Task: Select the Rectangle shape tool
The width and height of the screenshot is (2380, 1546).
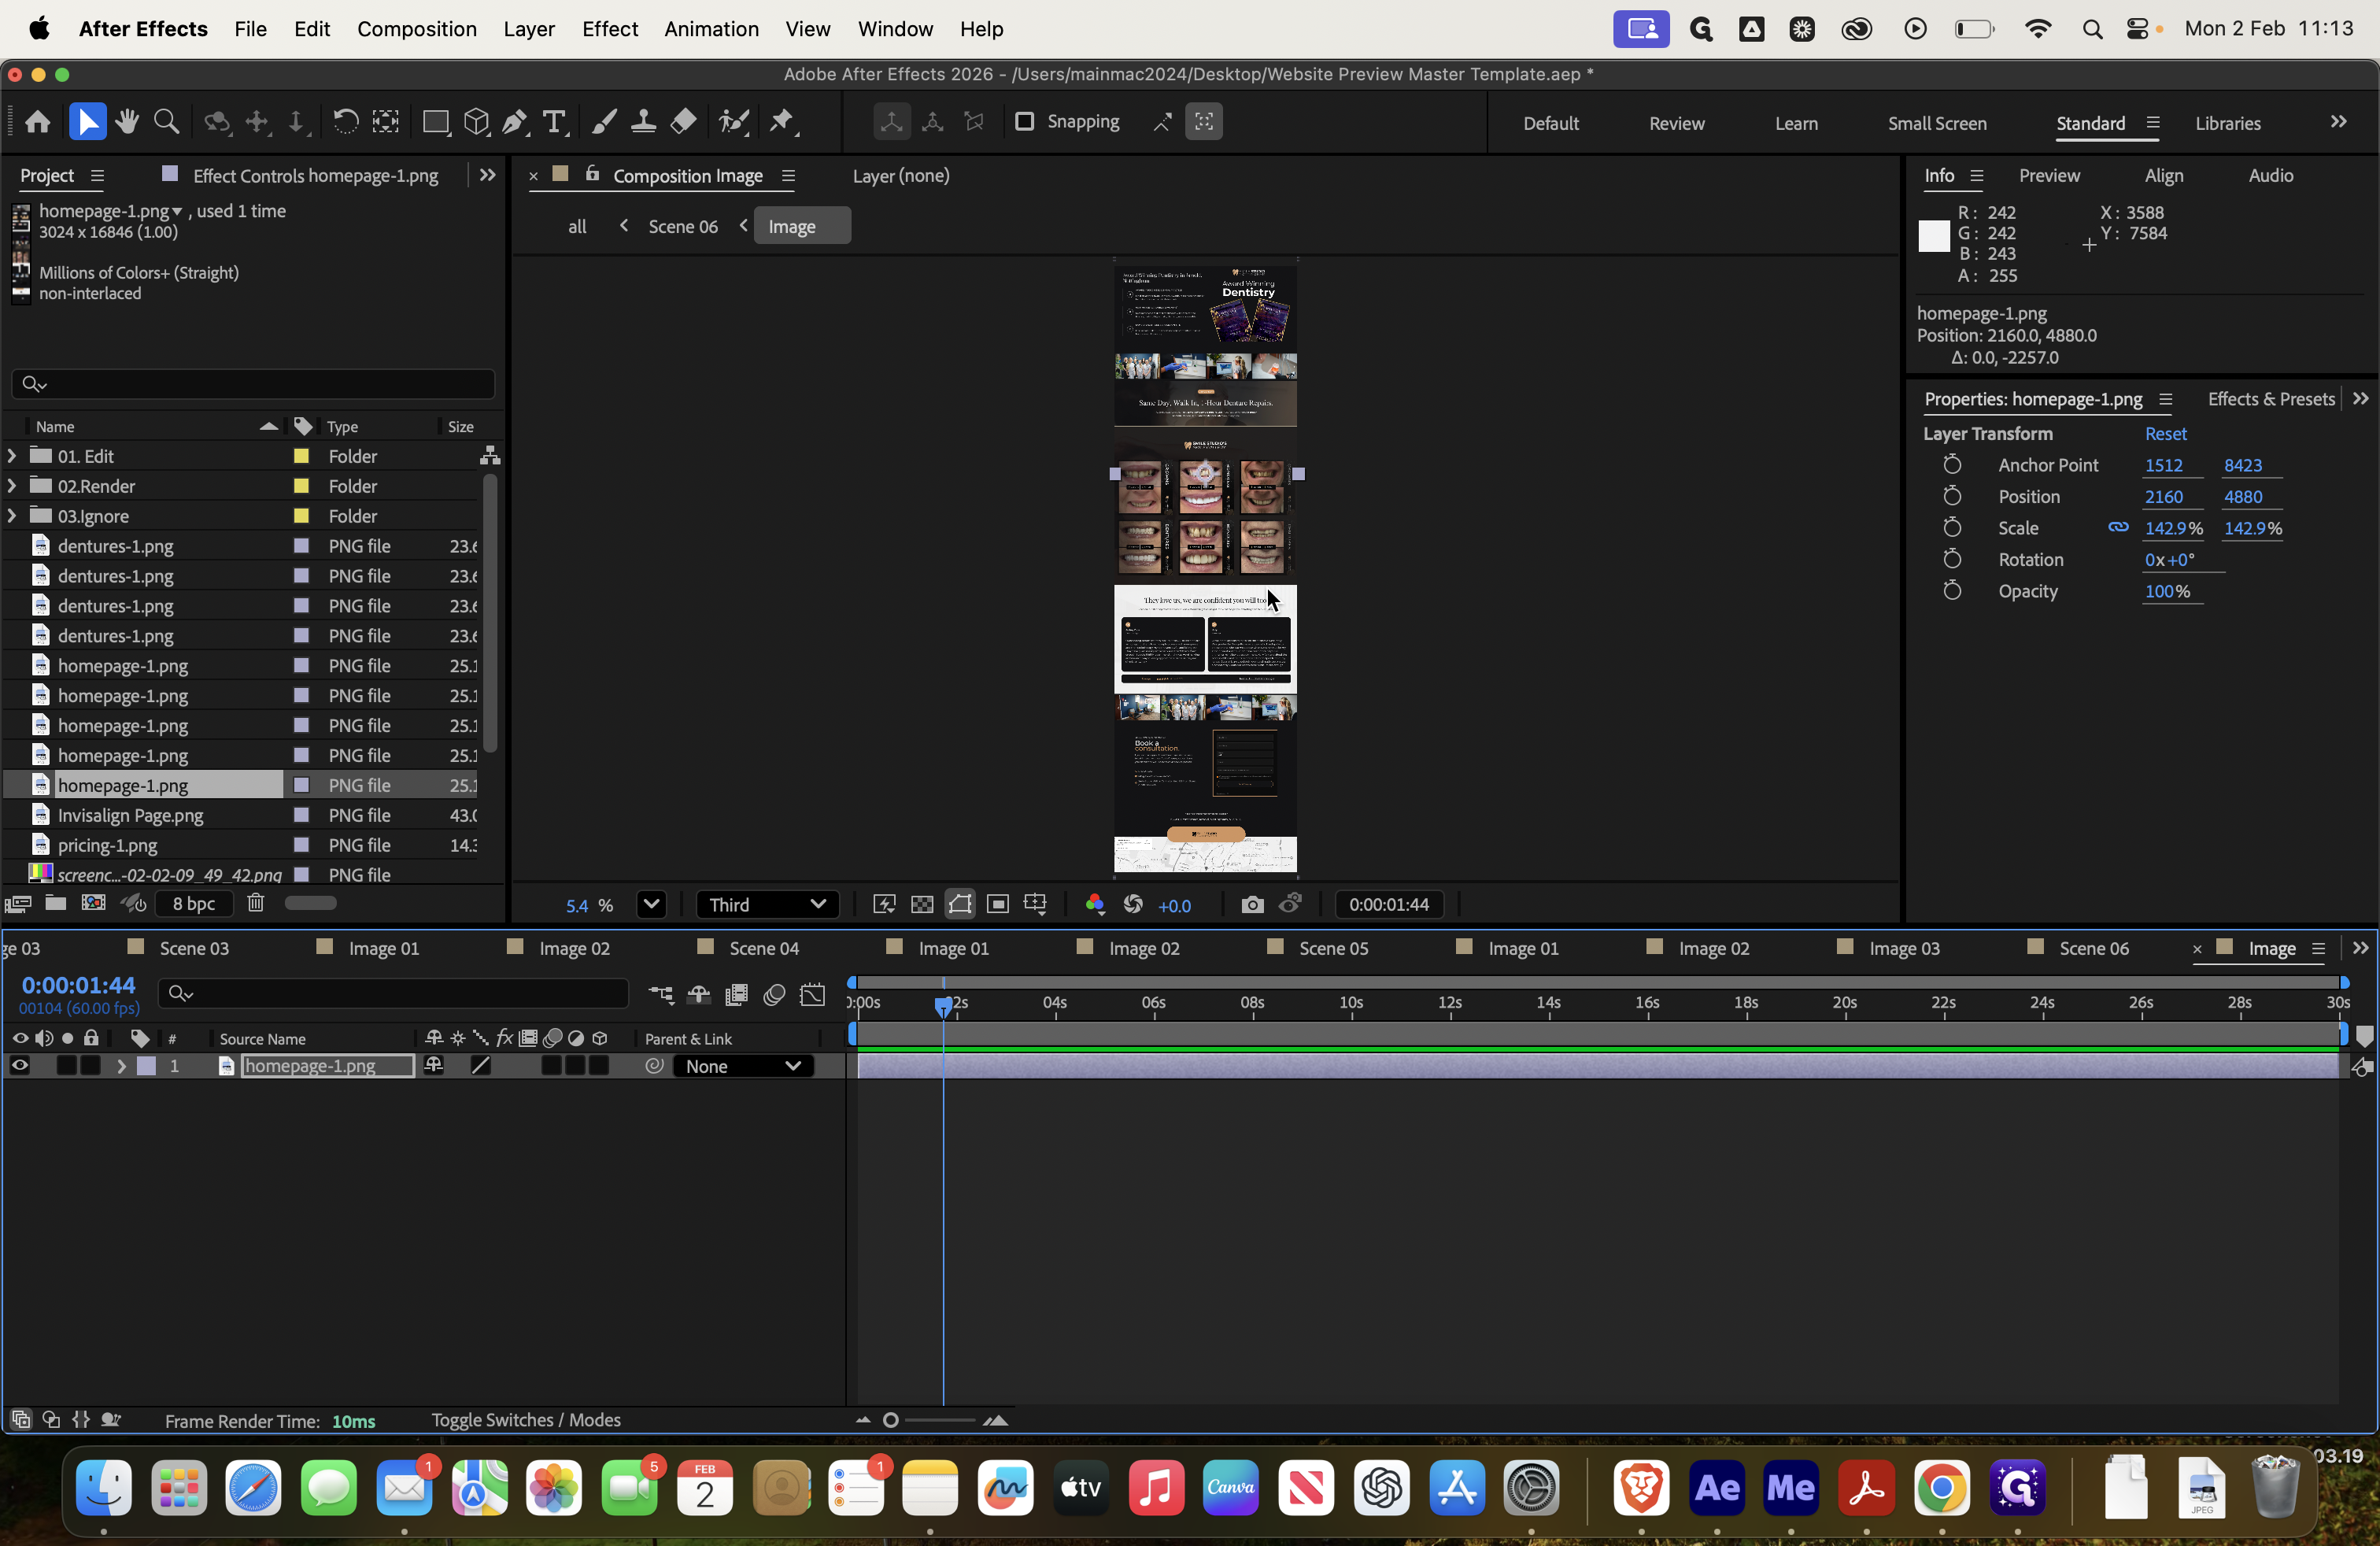Action: point(435,122)
